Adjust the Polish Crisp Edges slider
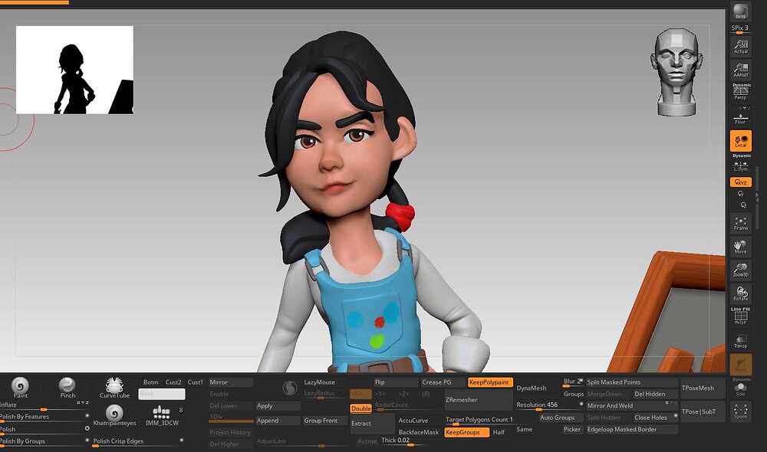Viewport: 767px width, 452px height. (138, 441)
